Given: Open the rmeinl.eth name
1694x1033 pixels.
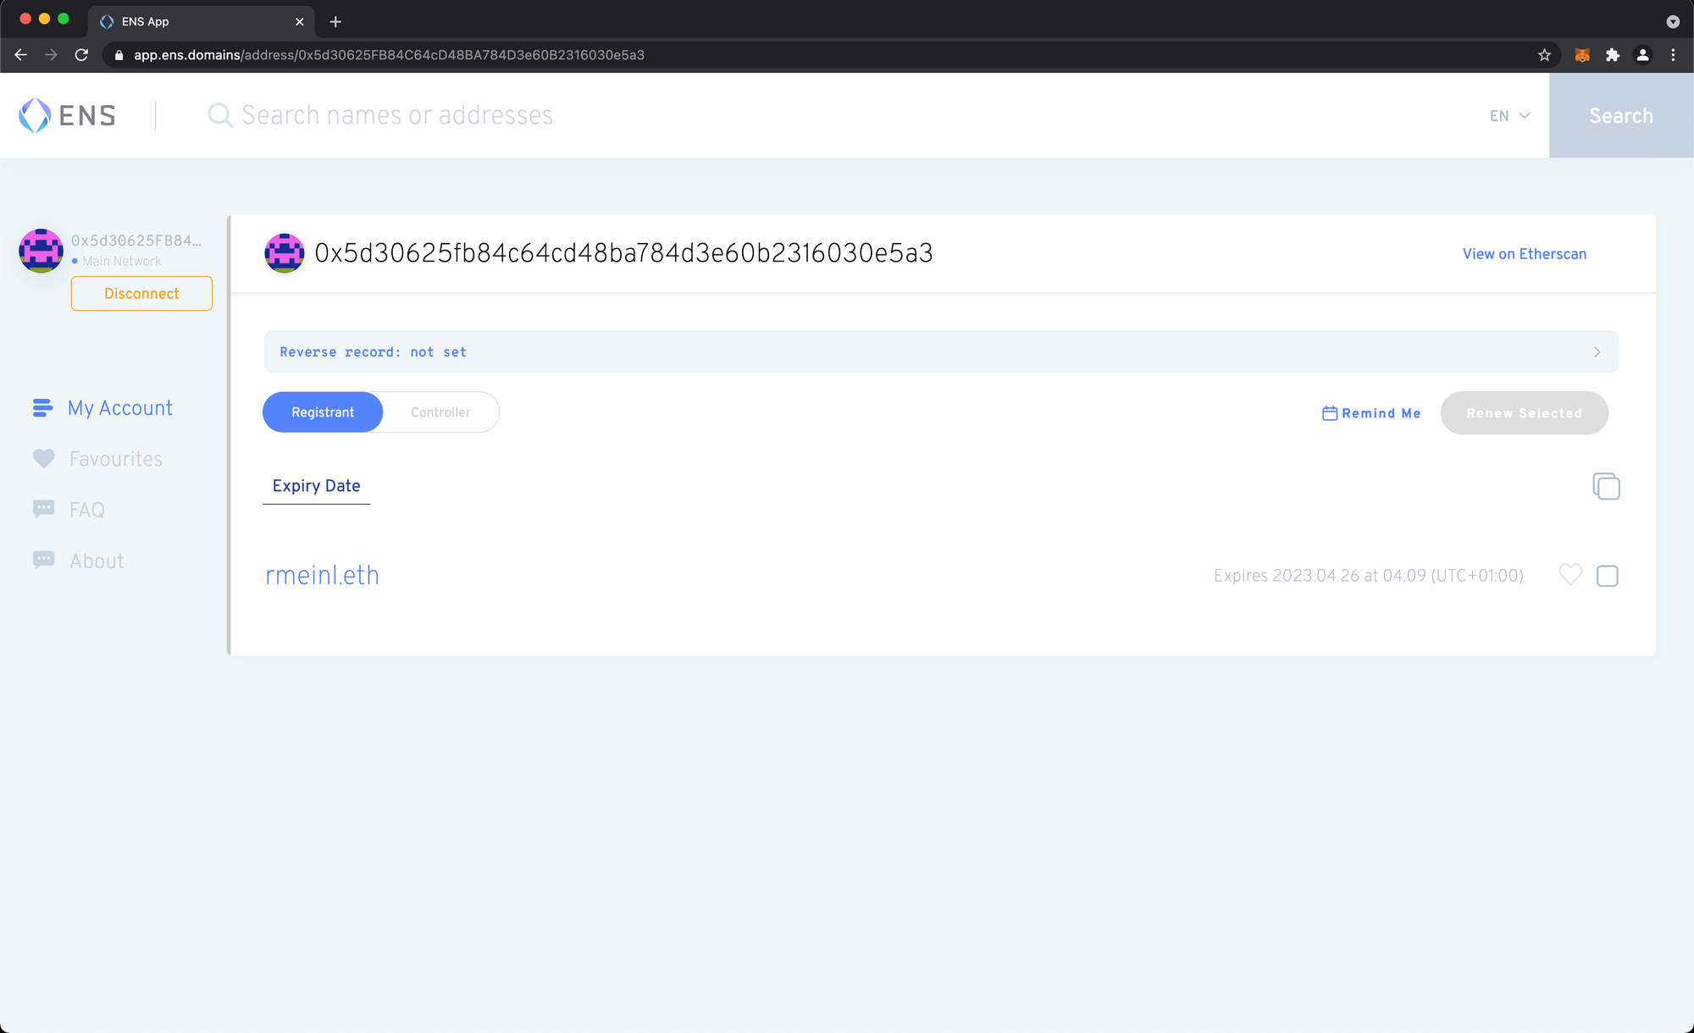Looking at the screenshot, I should pyautogui.click(x=322, y=575).
